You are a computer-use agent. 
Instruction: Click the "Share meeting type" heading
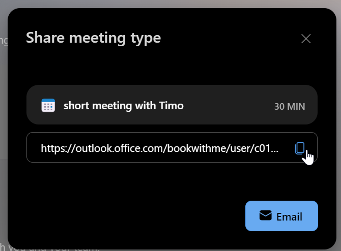[x=93, y=37]
